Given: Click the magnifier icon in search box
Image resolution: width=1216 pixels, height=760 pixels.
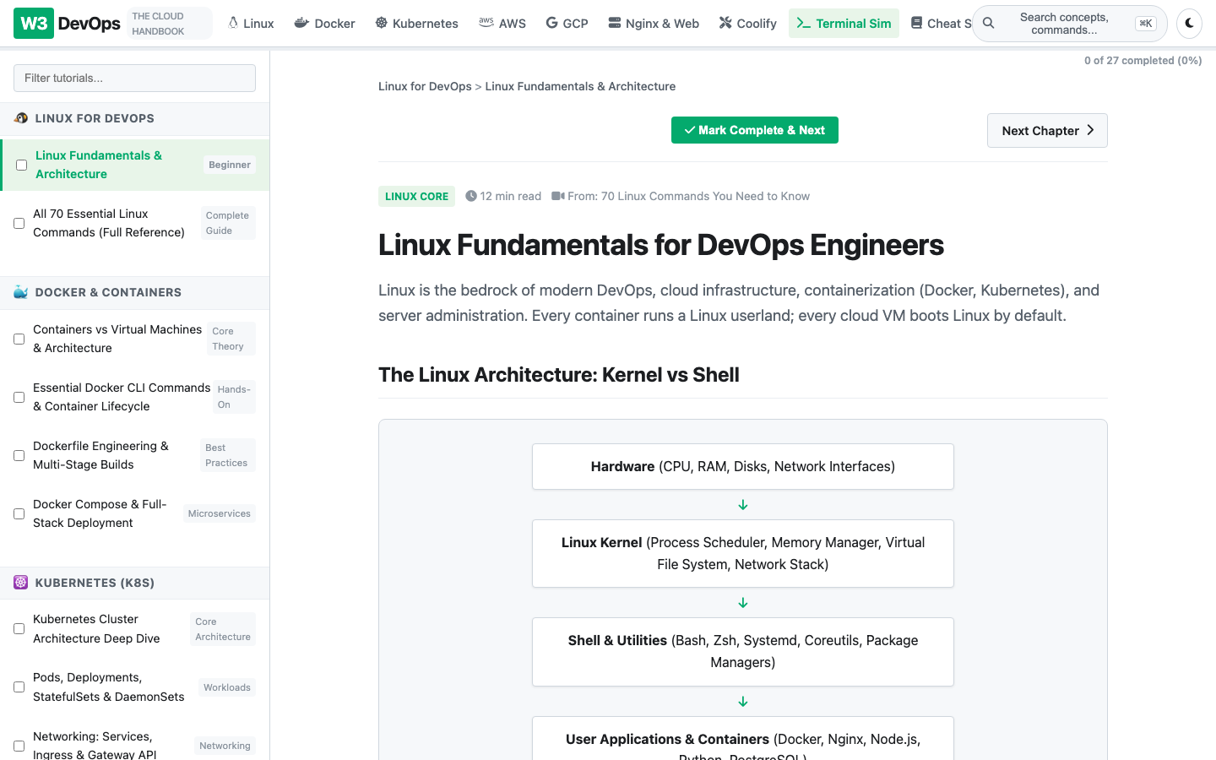Looking at the screenshot, I should click(x=989, y=23).
